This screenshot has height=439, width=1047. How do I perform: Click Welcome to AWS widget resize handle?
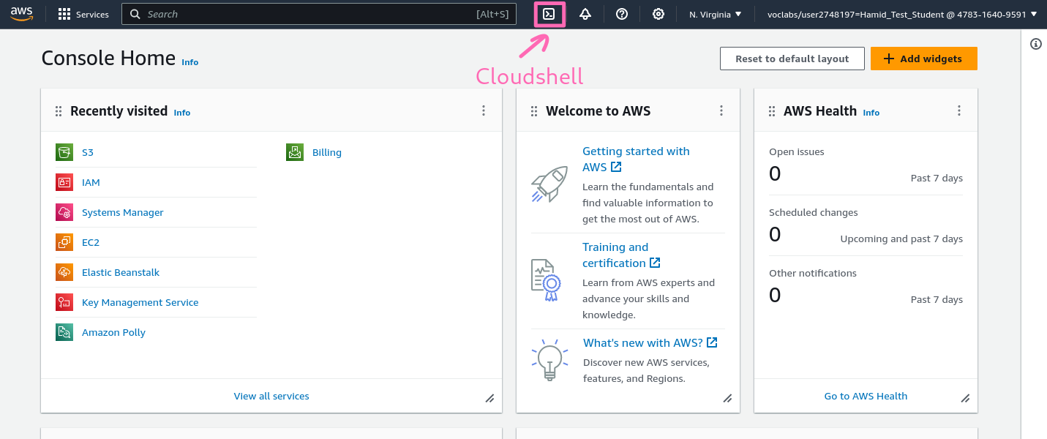point(727,398)
